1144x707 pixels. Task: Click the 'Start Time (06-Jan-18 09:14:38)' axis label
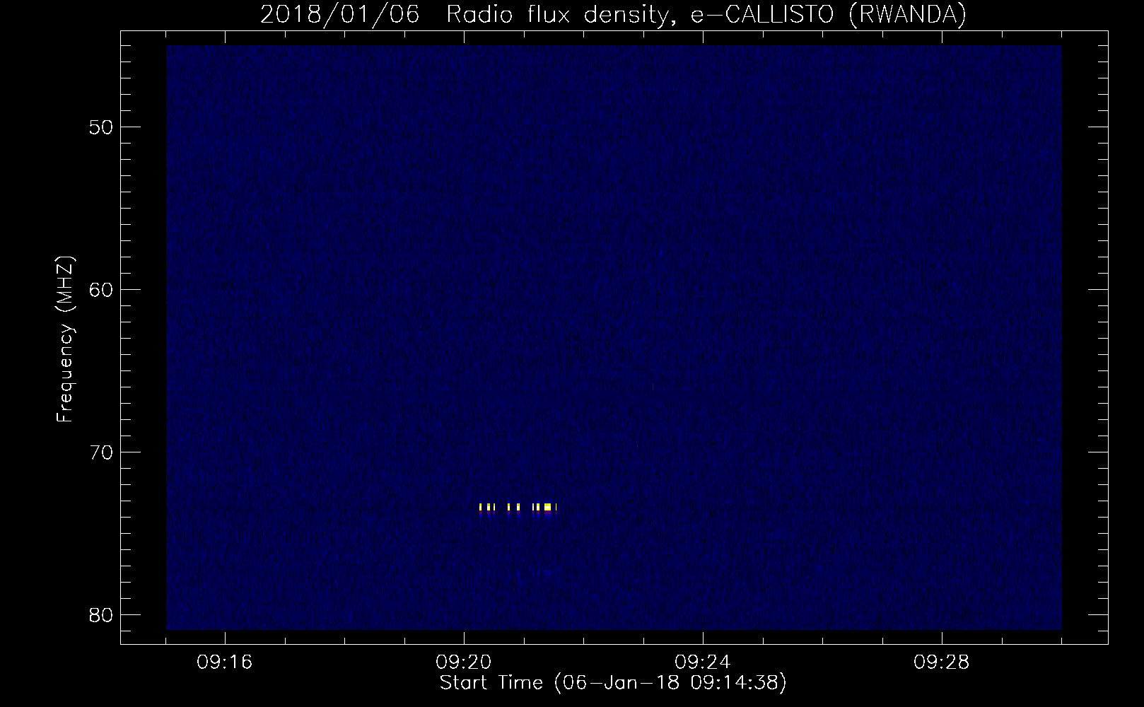coord(613,683)
